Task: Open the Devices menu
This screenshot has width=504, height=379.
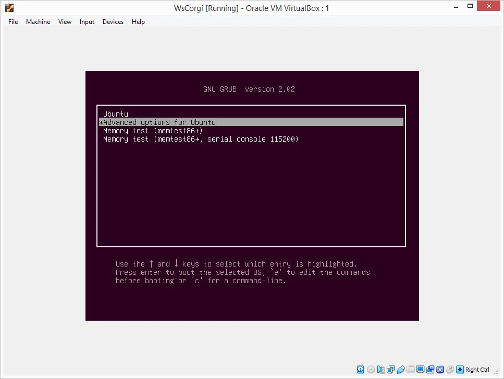Action: 113,22
